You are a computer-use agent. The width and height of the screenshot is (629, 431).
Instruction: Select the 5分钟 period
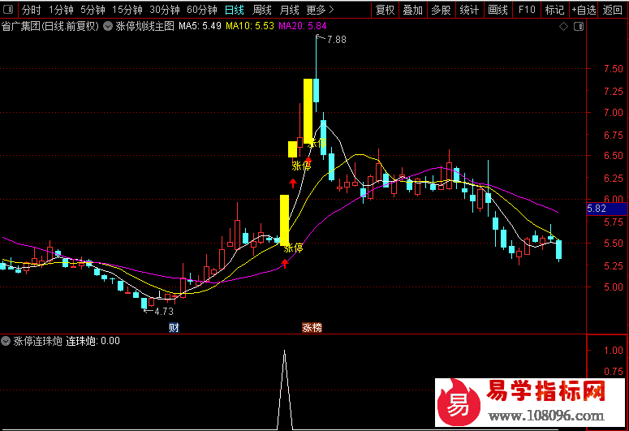pyautogui.click(x=93, y=10)
